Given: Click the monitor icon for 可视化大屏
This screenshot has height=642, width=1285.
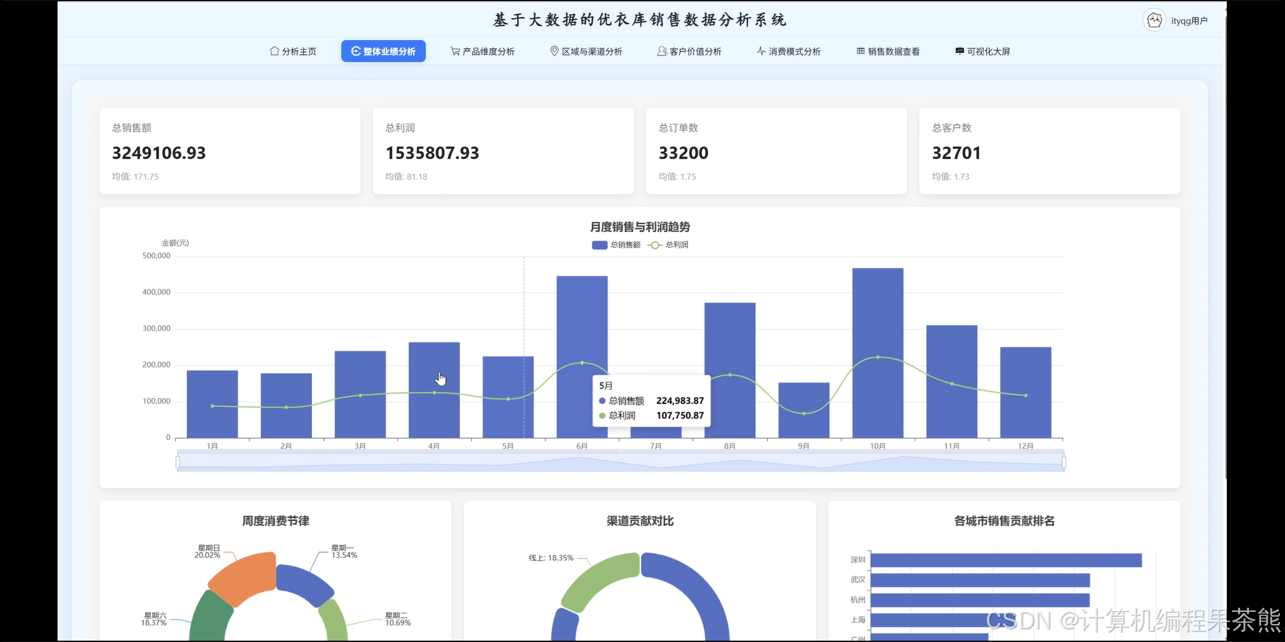Looking at the screenshot, I should (960, 51).
